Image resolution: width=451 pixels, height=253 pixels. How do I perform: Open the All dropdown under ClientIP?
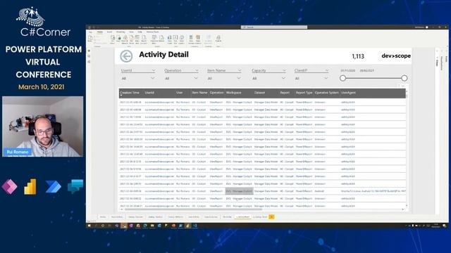pyautogui.click(x=311, y=78)
